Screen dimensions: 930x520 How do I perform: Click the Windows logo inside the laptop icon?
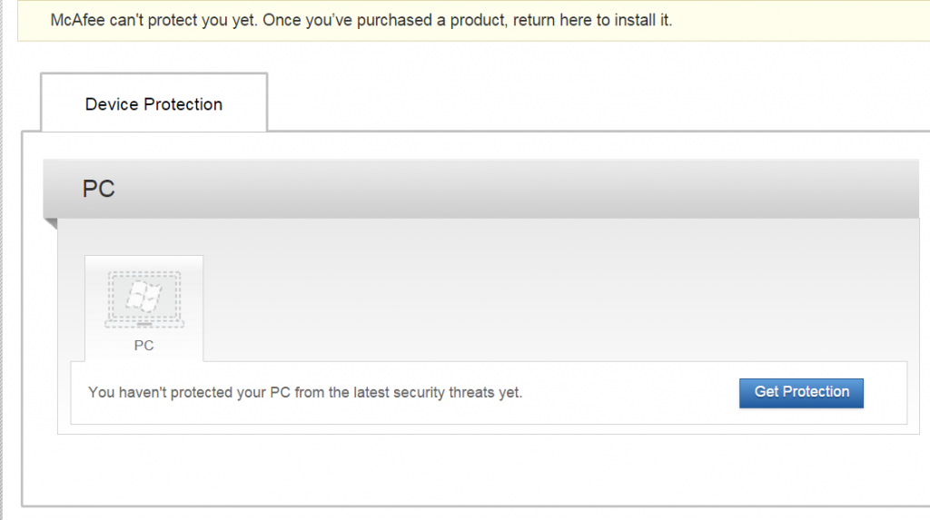pyautogui.click(x=143, y=296)
